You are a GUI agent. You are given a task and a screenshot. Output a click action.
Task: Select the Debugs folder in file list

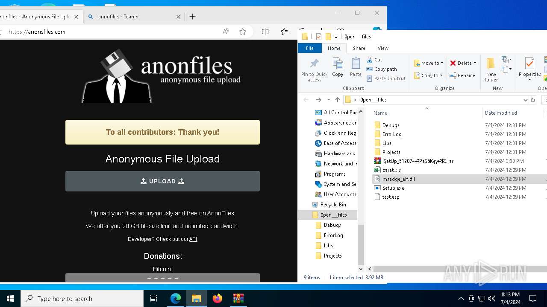pos(391,125)
